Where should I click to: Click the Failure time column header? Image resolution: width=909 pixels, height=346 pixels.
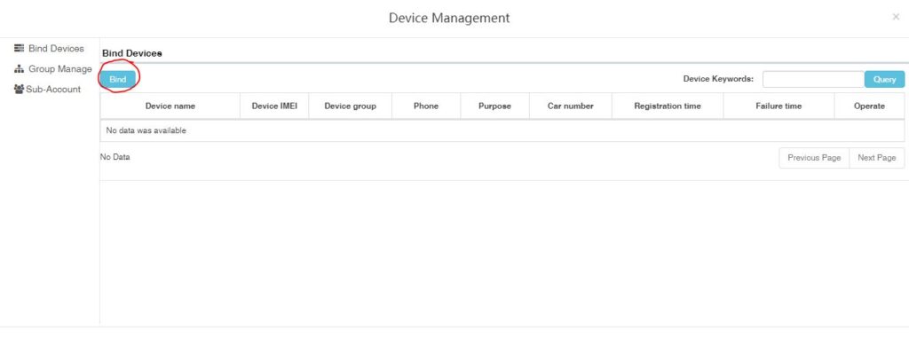pyautogui.click(x=779, y=106)
